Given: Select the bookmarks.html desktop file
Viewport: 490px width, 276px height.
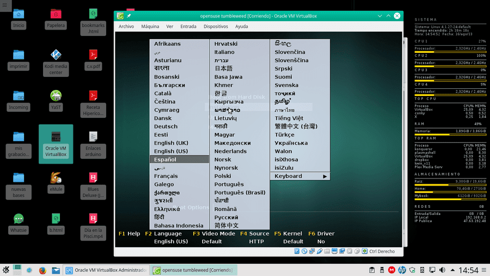Looking at the screenshot, I should [93, 22].
